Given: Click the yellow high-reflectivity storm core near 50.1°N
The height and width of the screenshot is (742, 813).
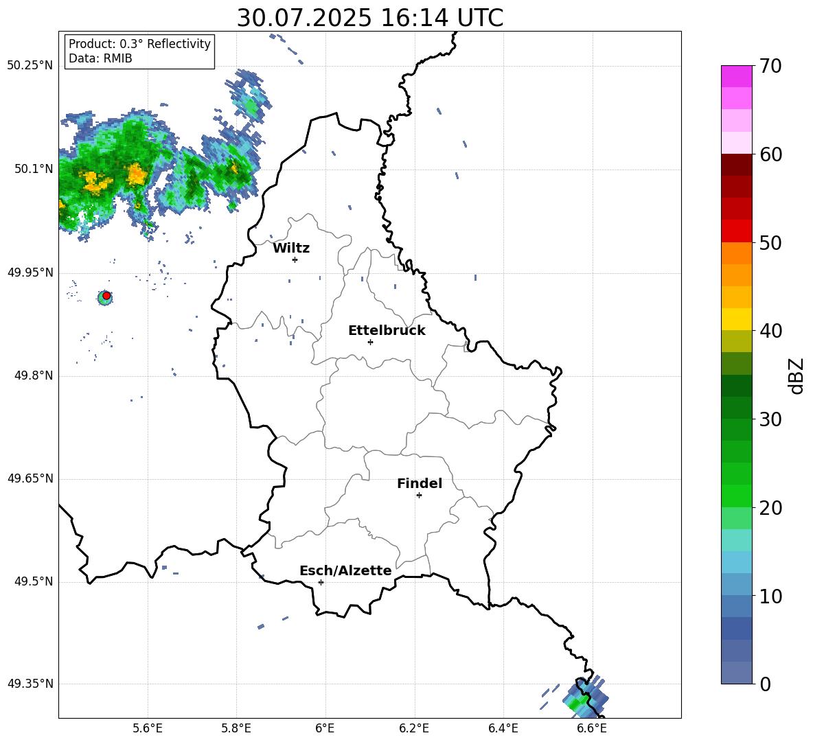Looking at the screenshot, I should pos(137,174).
